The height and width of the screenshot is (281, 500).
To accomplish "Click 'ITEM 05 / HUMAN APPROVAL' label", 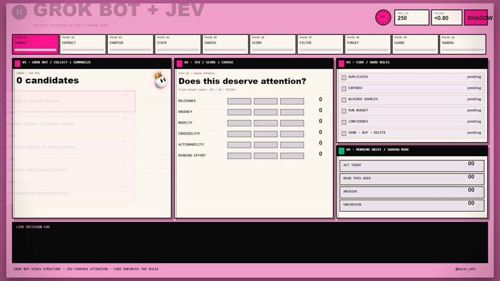I will [x=197, y=73].
